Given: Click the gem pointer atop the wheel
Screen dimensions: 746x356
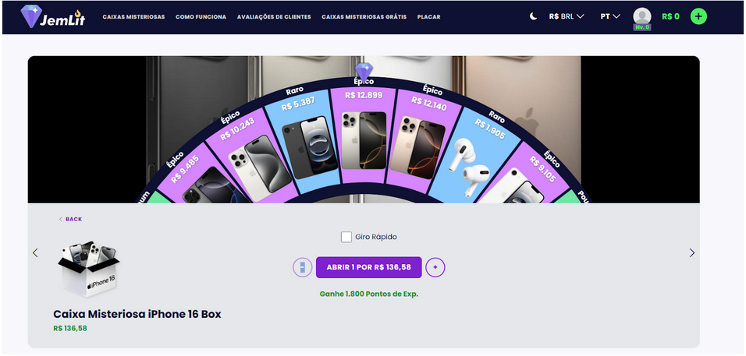Looking at the screenshot, I should (364, 72).
